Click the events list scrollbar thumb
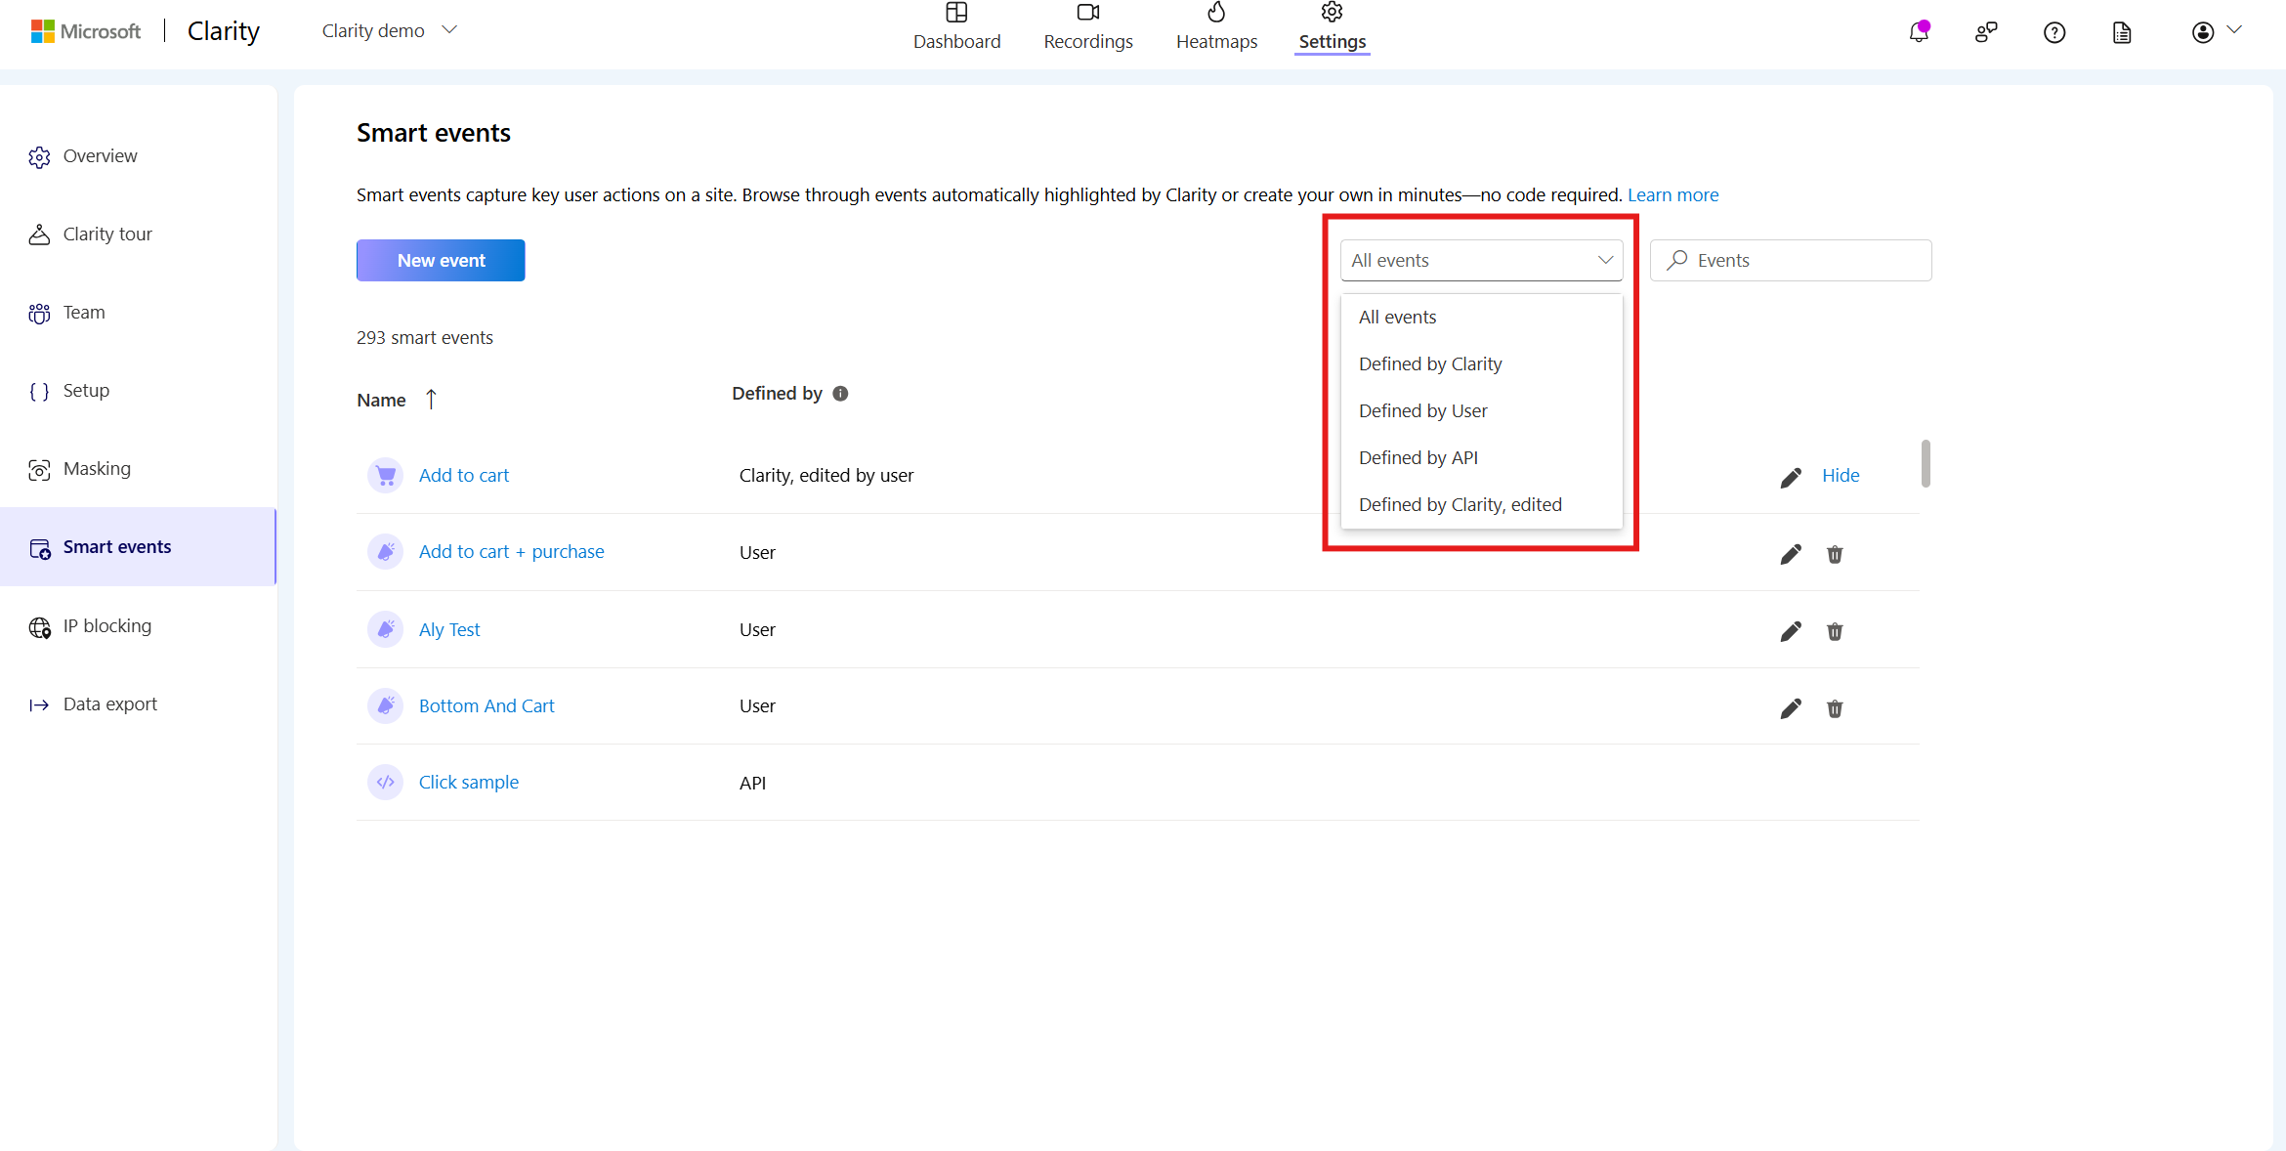2286x1151 pixels. pyautogui.click(x=1926, y=463)
